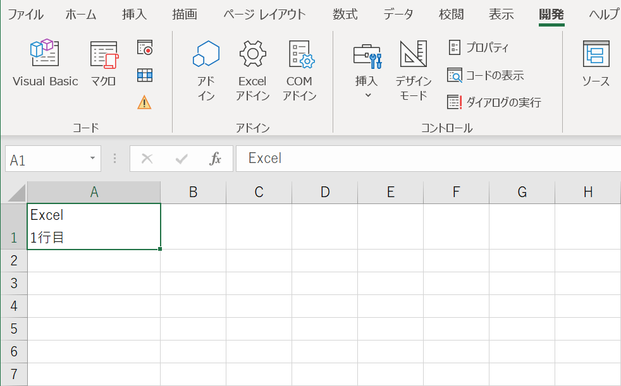Open コードの表示 for the sheet
Viewport: 621px width, 386px height.
point(489,75)
